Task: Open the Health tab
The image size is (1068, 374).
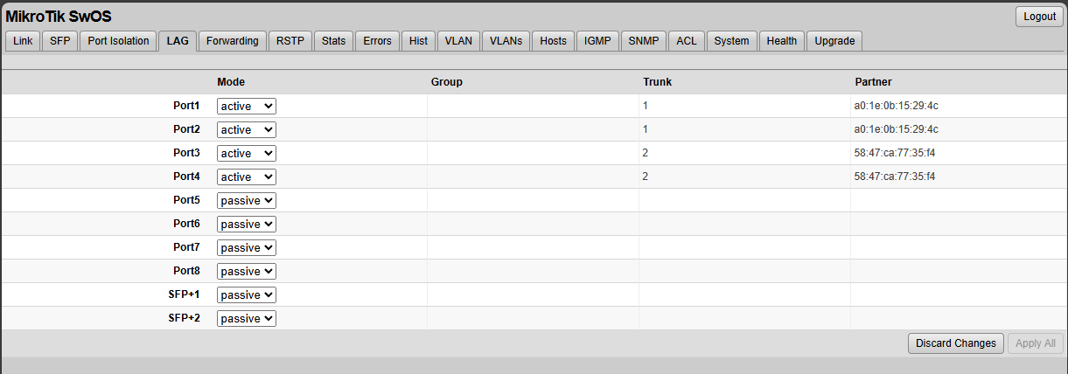Action: click(781, 41)
